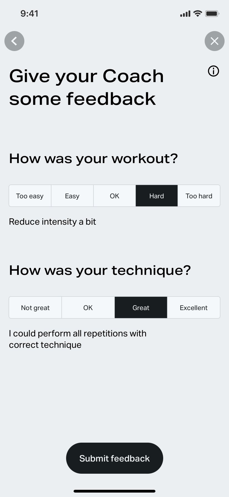Viewport: 229px width, 497px height.
Task: Select Excellent for technique rating
Action: click(x=194, y=307)
